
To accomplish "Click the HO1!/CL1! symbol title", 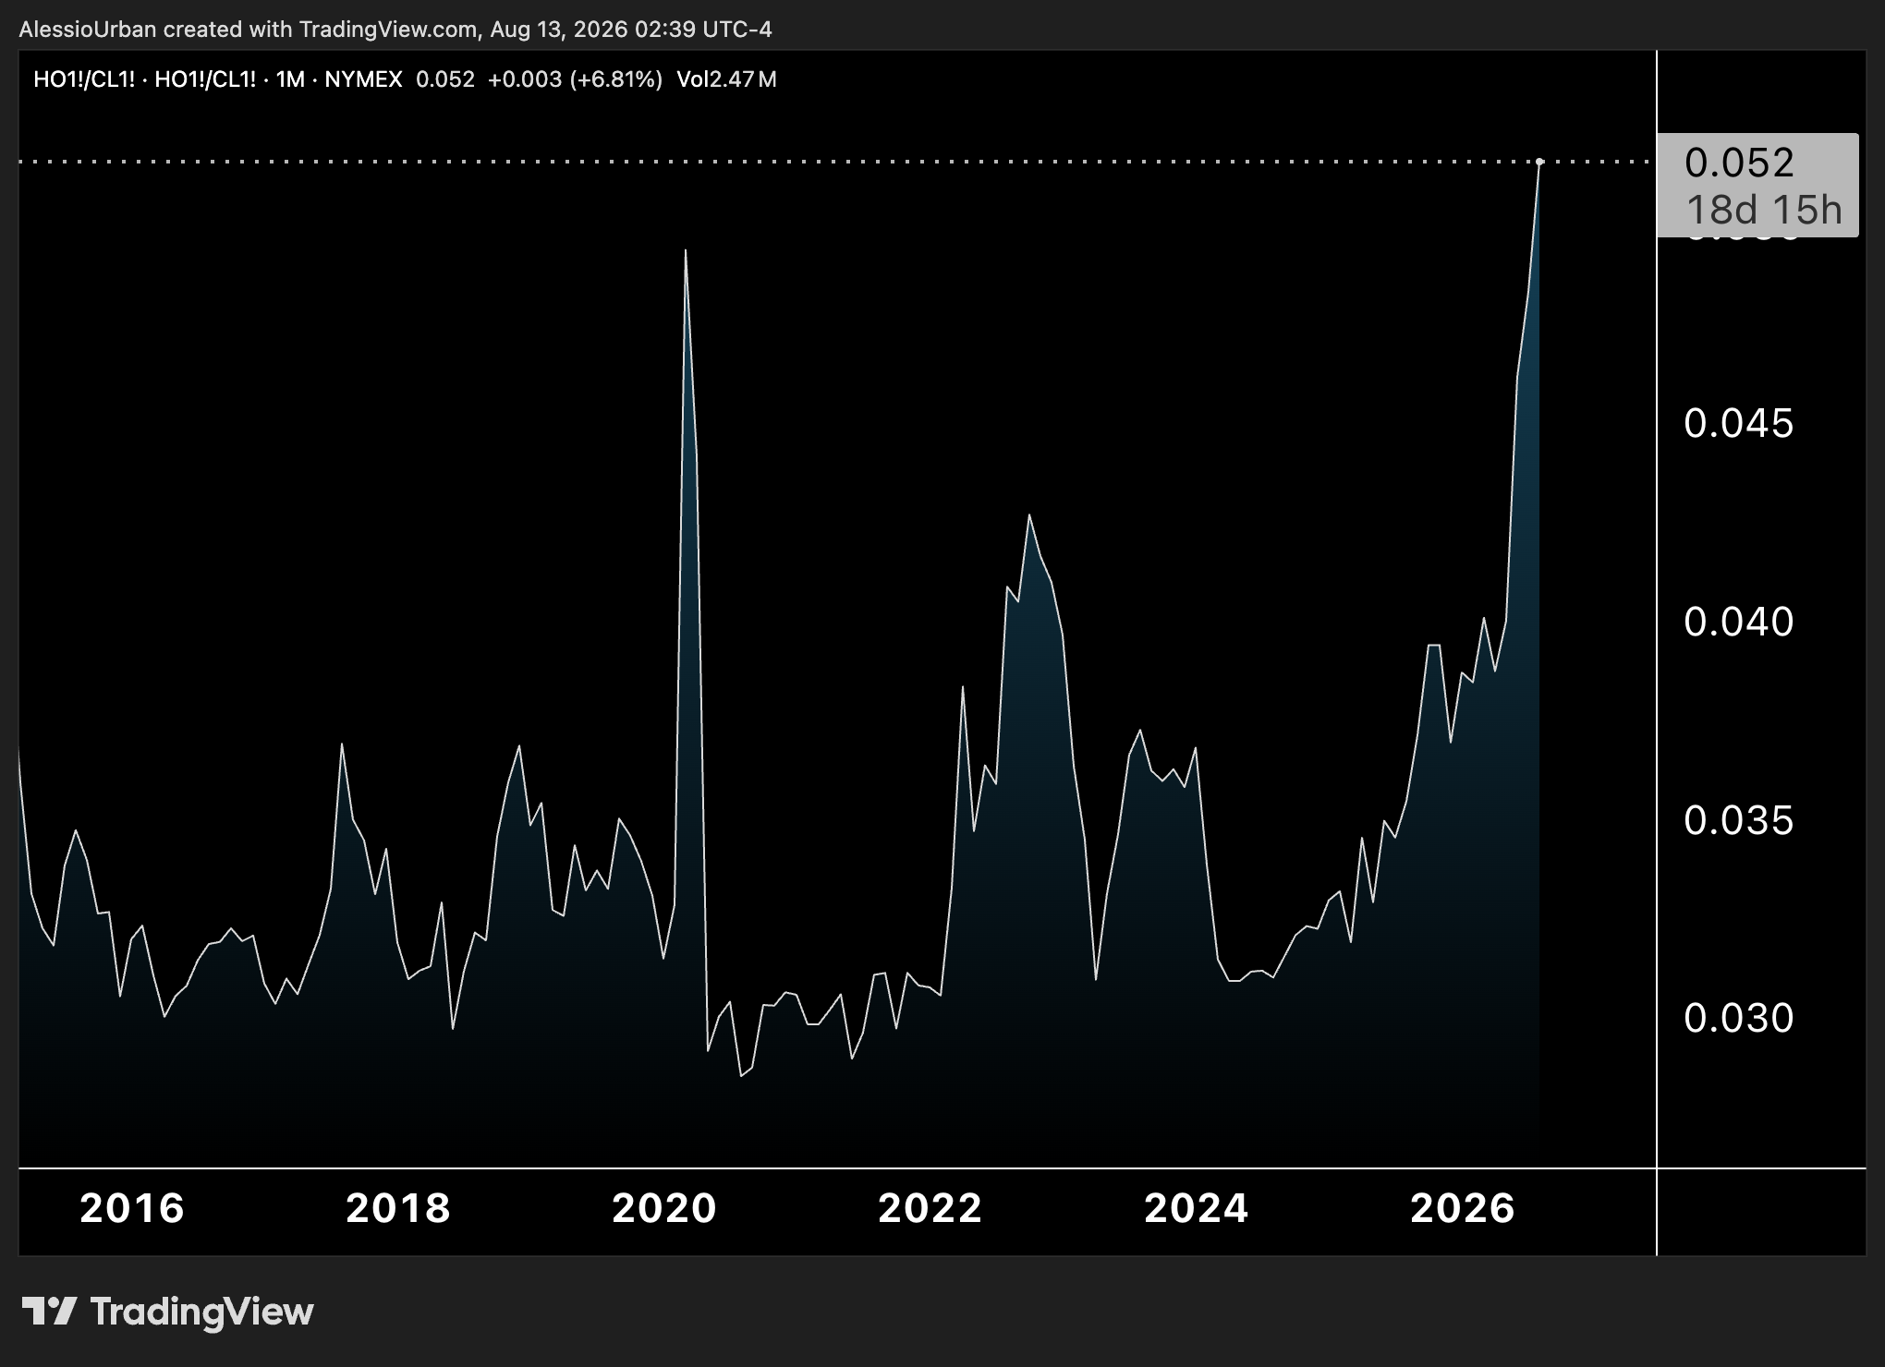I will click(84, 79).
